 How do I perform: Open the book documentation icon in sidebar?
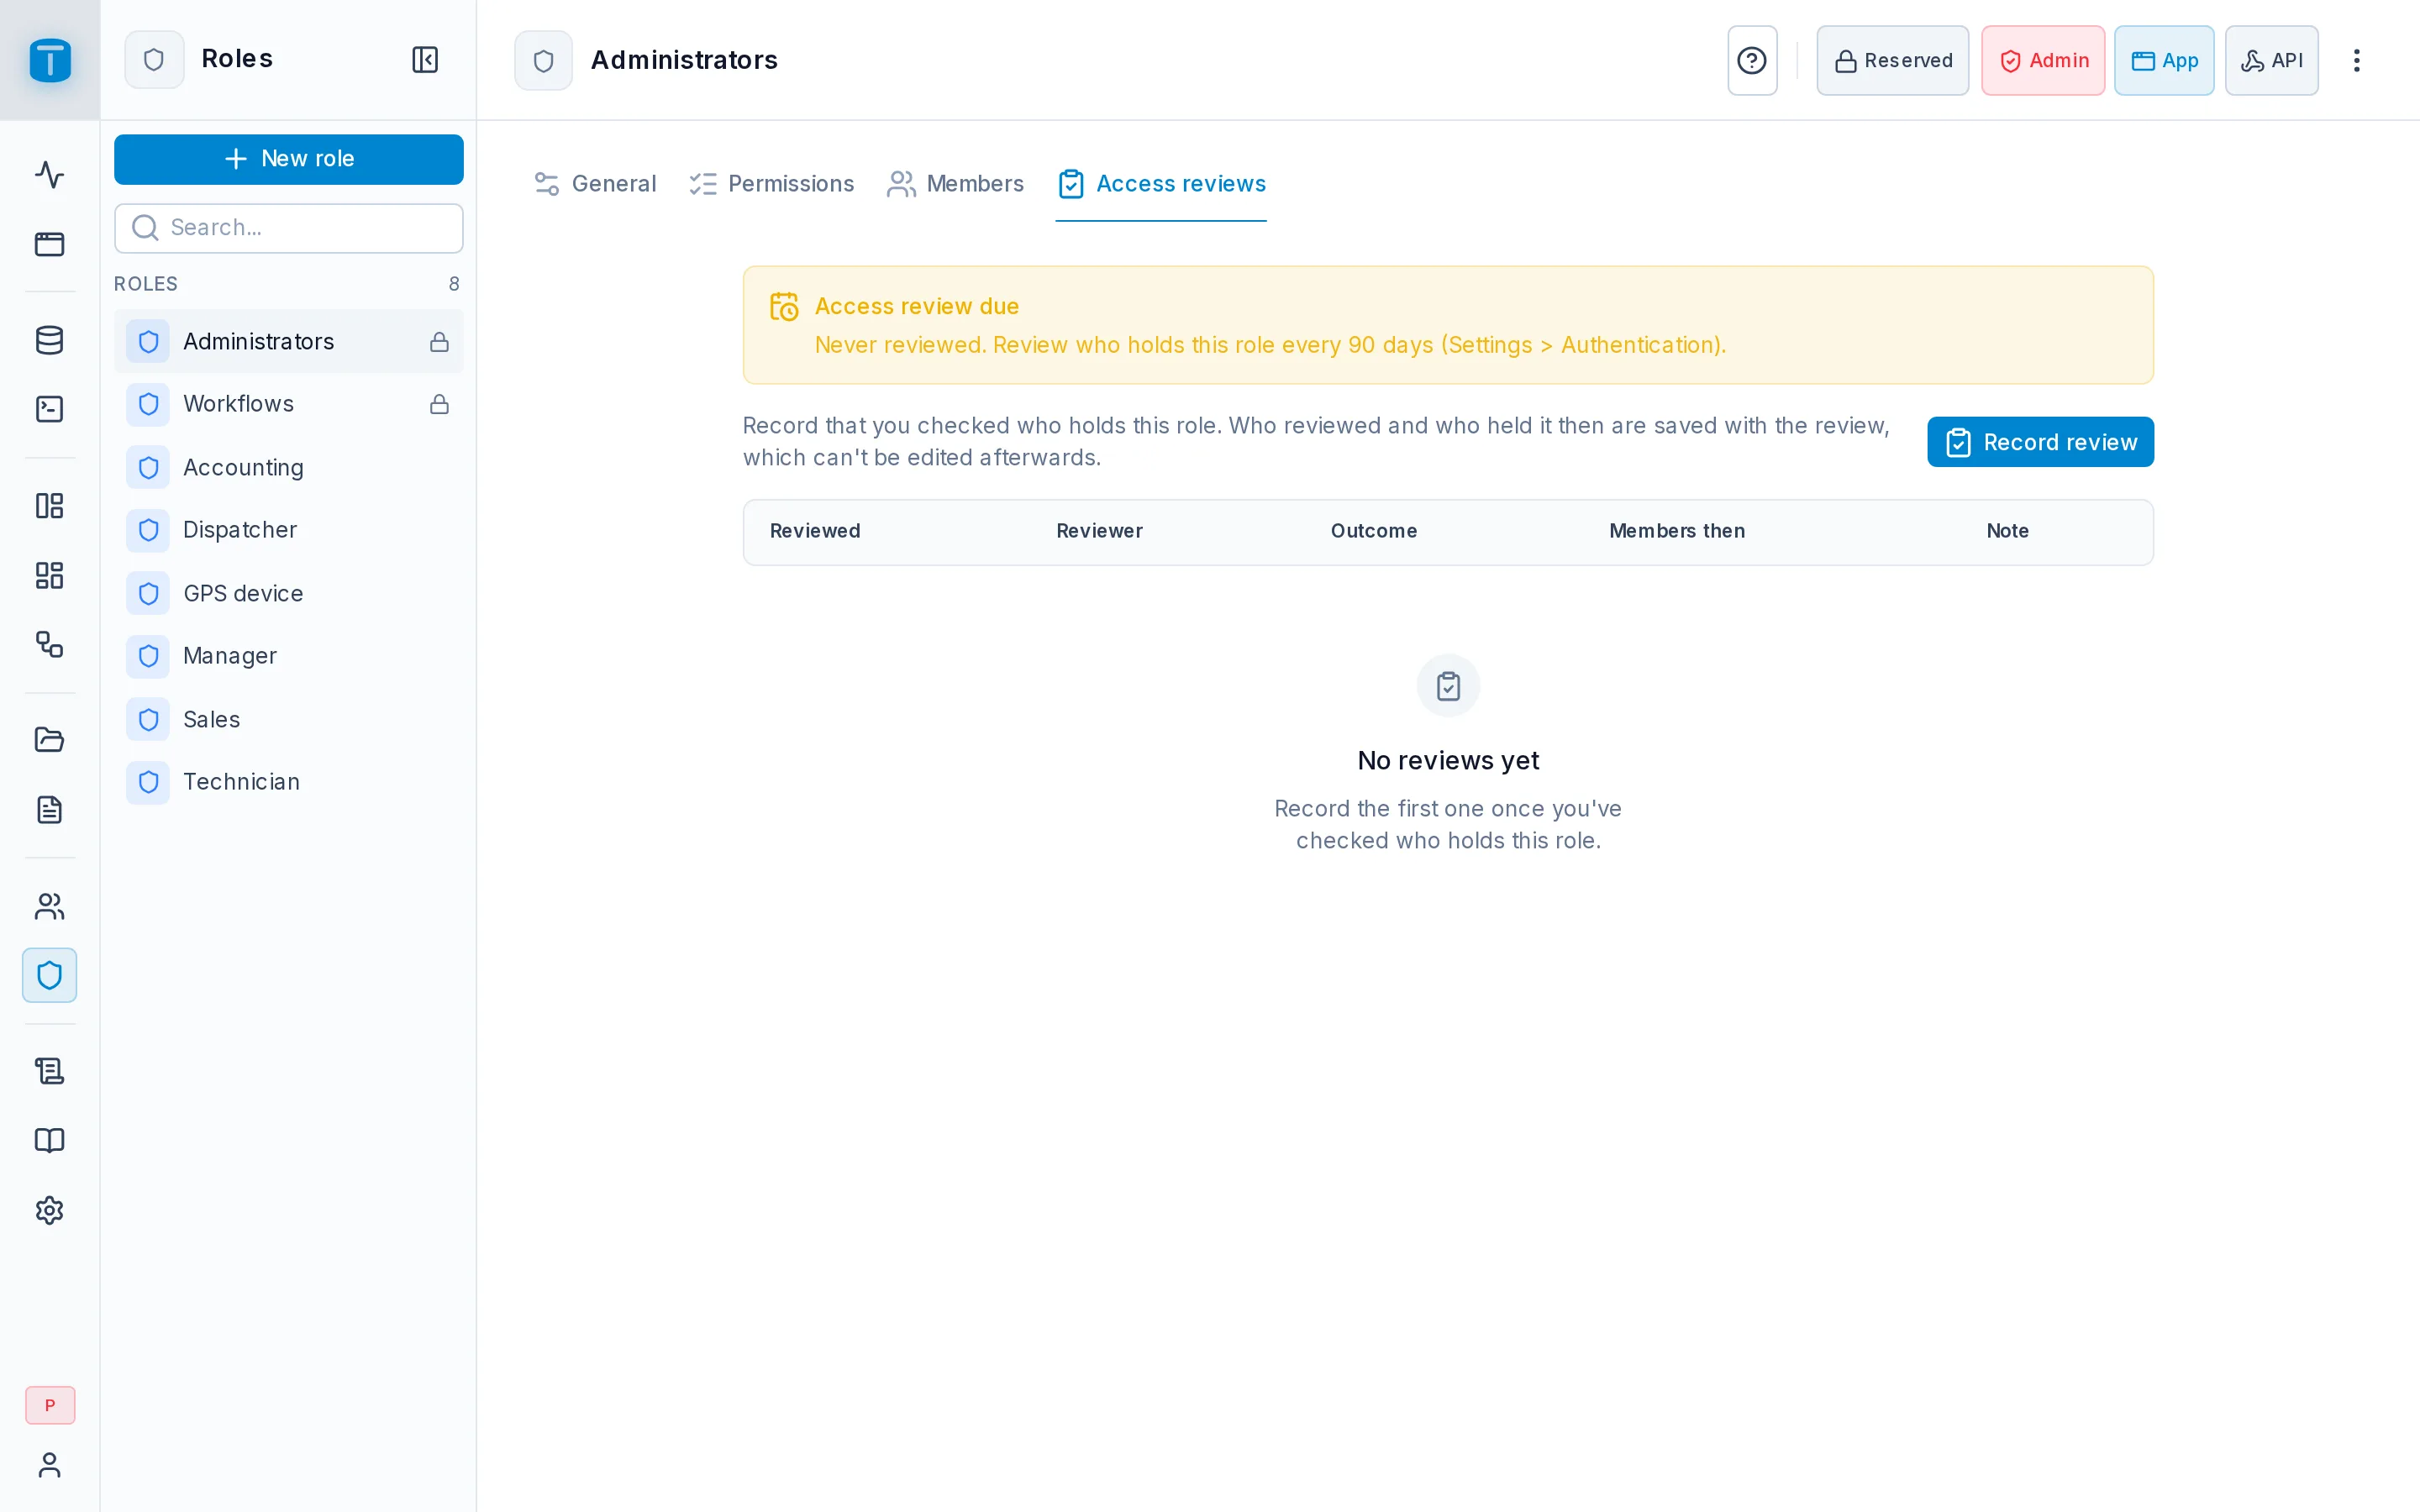pos(50,1140)
